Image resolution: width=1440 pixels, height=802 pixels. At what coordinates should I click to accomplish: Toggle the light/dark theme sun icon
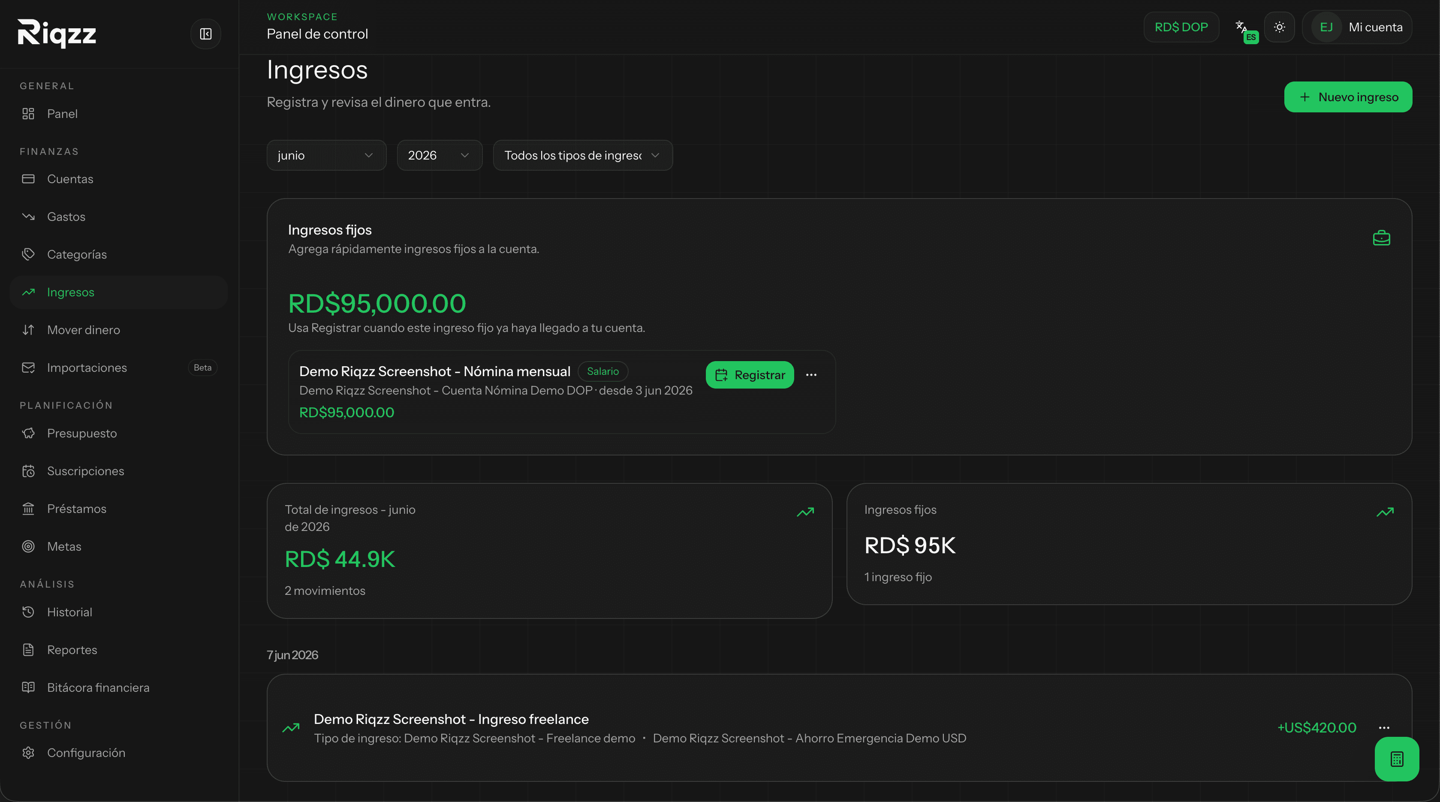click(1280, 27)
